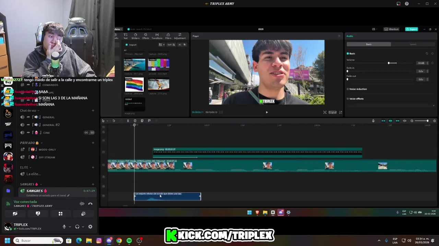
Task: Collapse the ELITE category in Discord
Action: point(25,167)
